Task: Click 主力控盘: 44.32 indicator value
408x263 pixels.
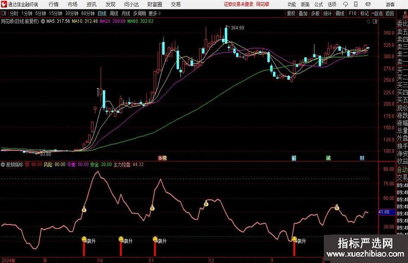Action: 129,165
